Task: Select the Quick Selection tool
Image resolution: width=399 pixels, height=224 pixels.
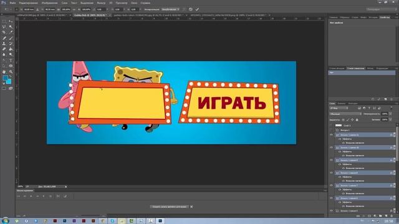Action: tap(11, 27)
